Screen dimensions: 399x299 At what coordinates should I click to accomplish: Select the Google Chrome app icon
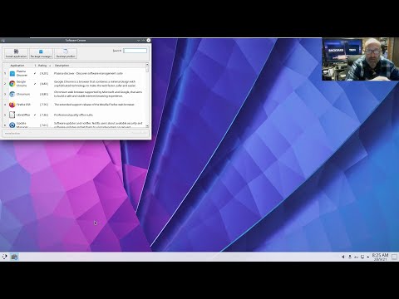click(12, 84)
